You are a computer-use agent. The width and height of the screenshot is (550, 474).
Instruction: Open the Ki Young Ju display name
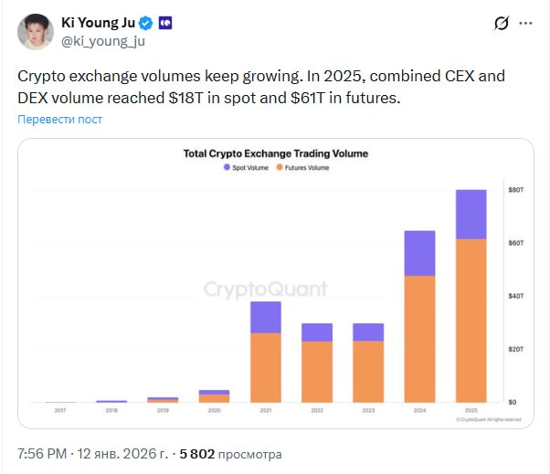(98, 22)
